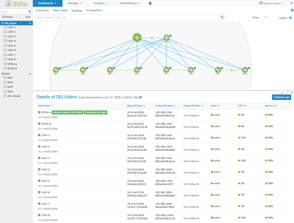Sort table by Vmgmt IP/ Mac column
The width and height of the screenshot is (294, 223).
pos(193,105)
